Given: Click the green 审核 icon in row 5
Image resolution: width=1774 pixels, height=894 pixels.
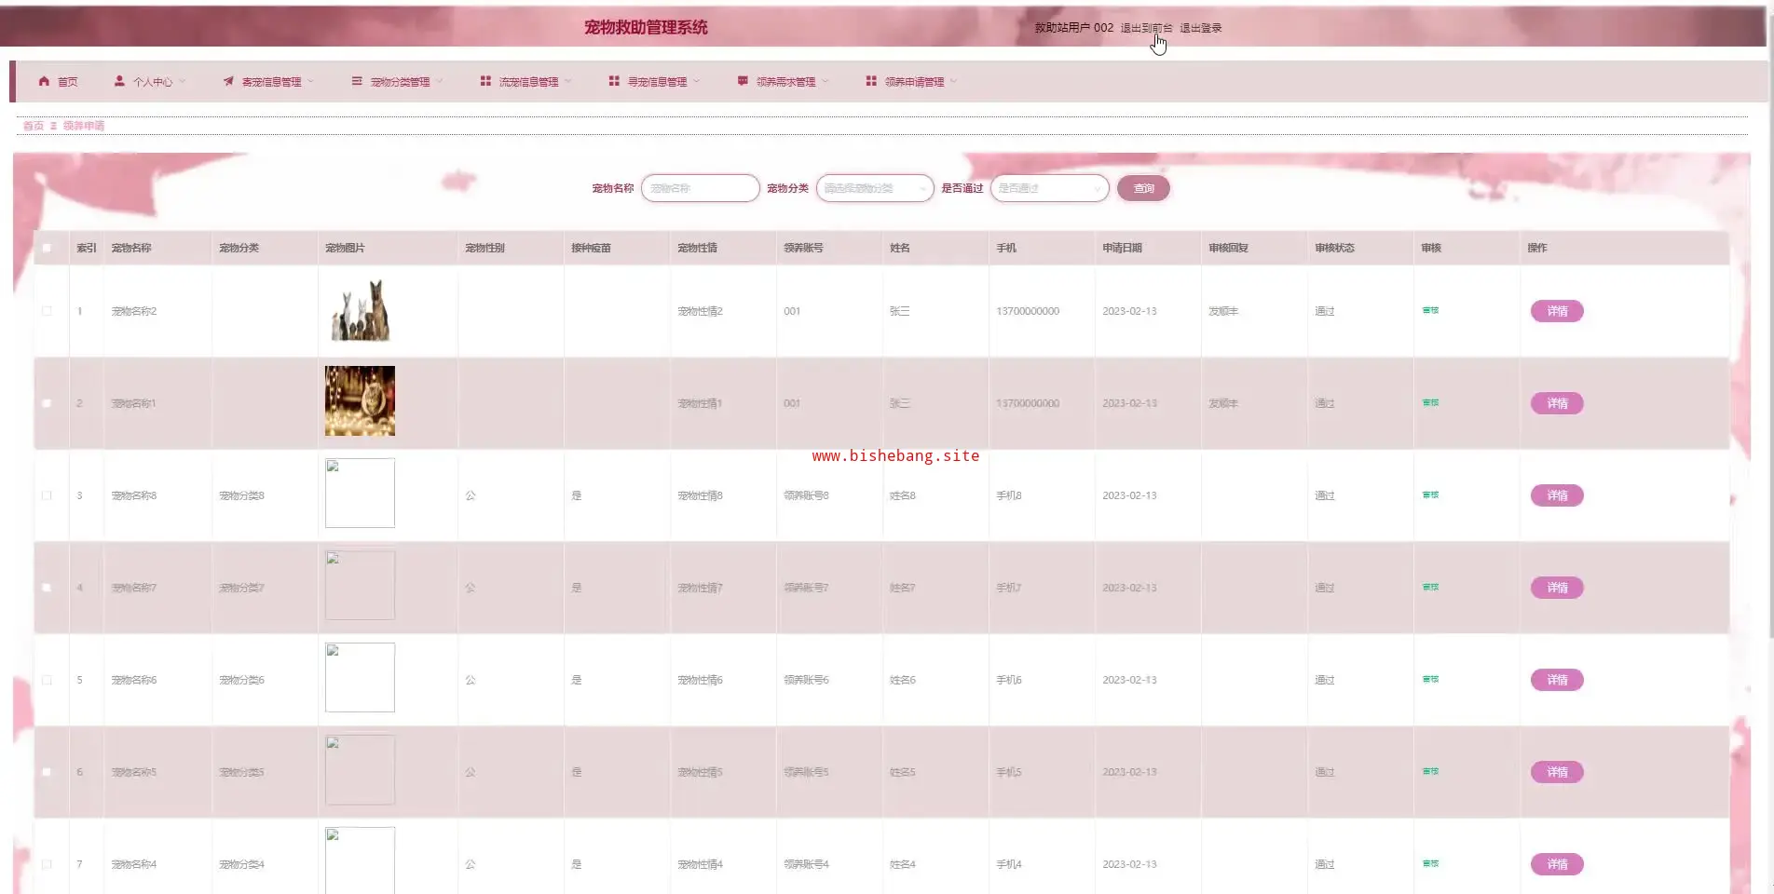Looking at the screenshot, I should point(1430,679).
